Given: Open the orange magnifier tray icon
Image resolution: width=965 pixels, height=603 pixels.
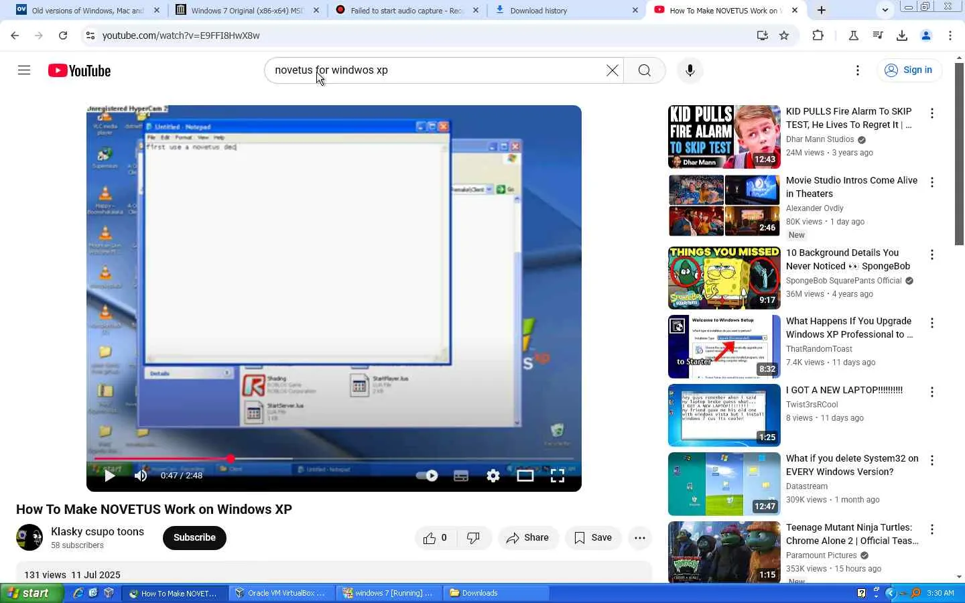Looking at the screenshot, I should coord(916,593).
